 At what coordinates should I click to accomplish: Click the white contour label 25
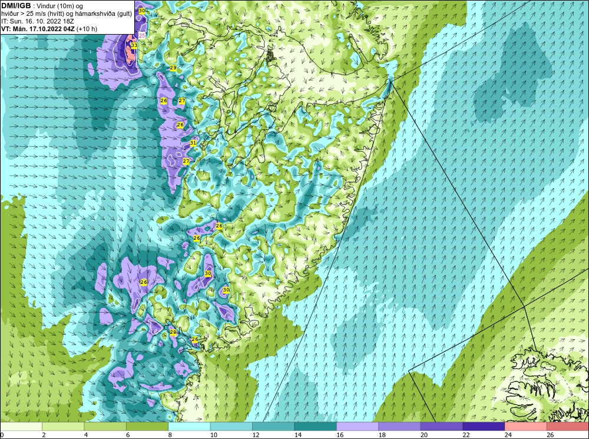coord(142,36)
